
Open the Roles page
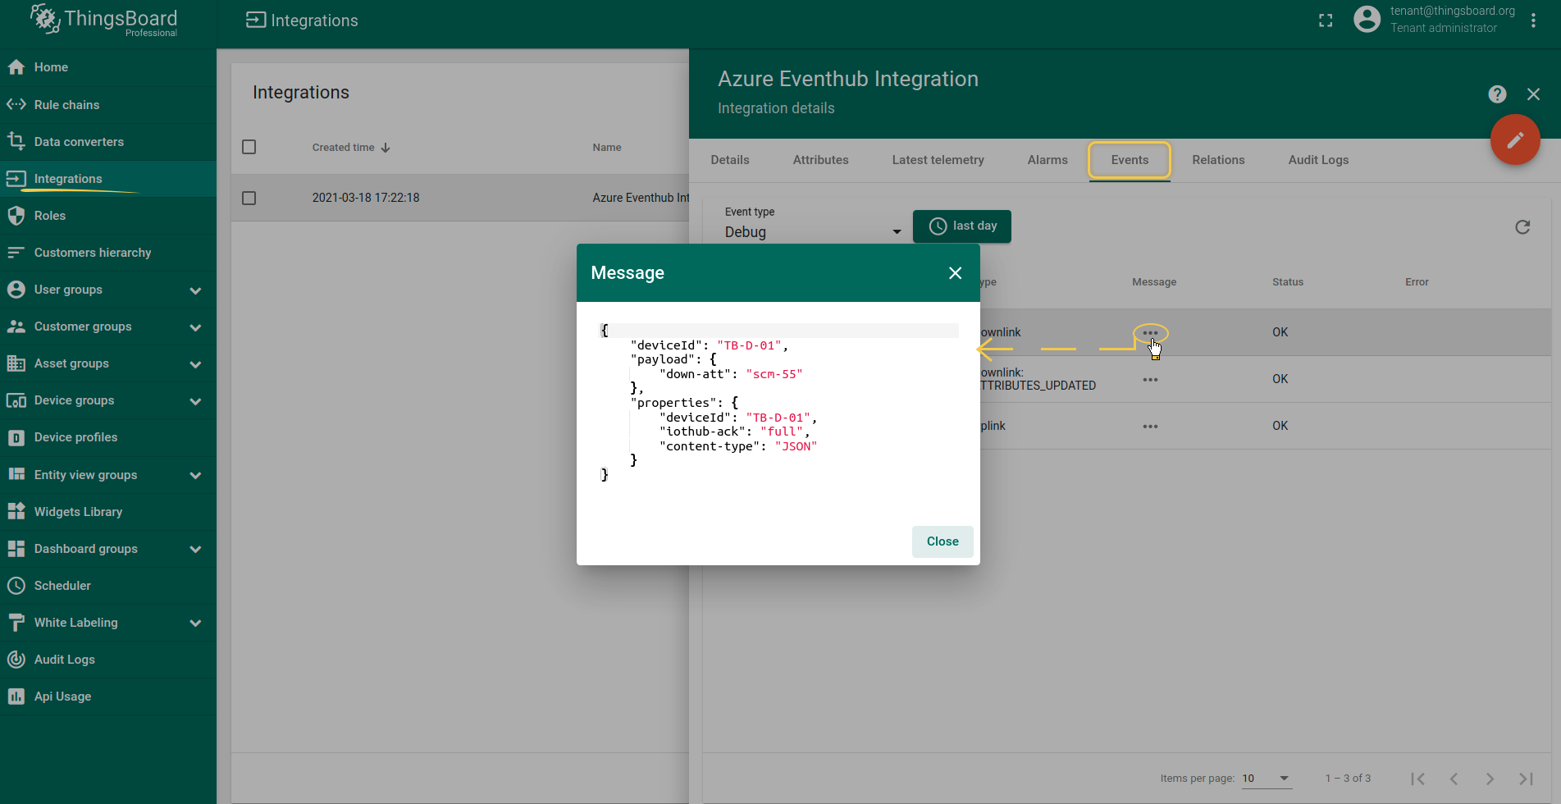point(108,216)
